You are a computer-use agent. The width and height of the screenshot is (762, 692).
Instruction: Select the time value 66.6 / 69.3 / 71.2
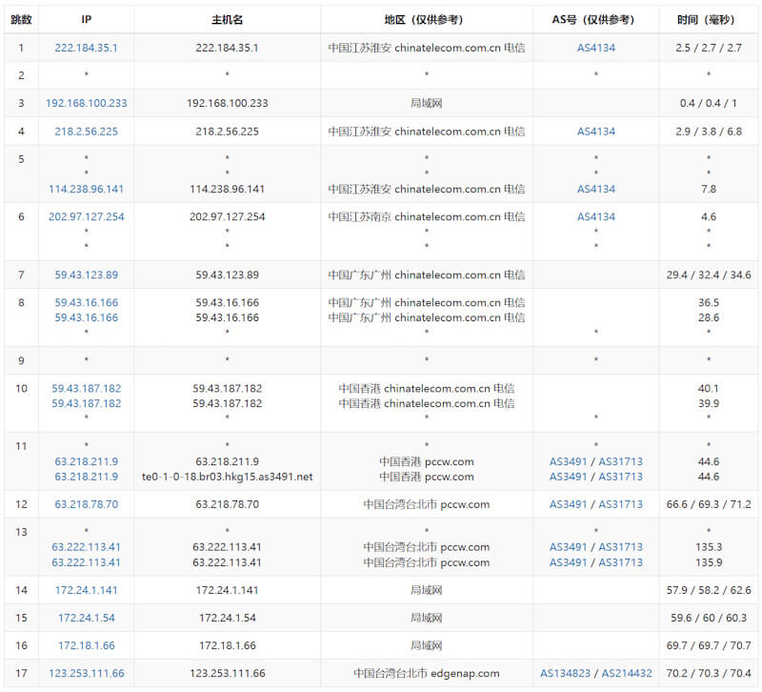coord(709,504)
